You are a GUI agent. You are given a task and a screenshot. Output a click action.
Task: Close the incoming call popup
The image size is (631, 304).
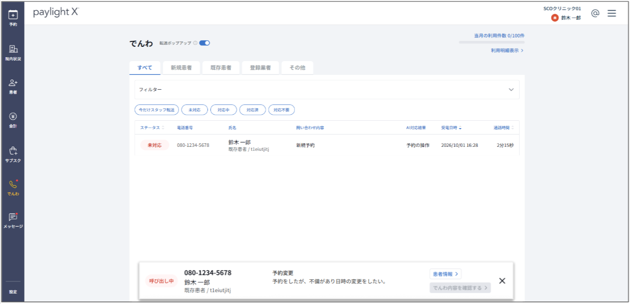[x=502, y=281]
